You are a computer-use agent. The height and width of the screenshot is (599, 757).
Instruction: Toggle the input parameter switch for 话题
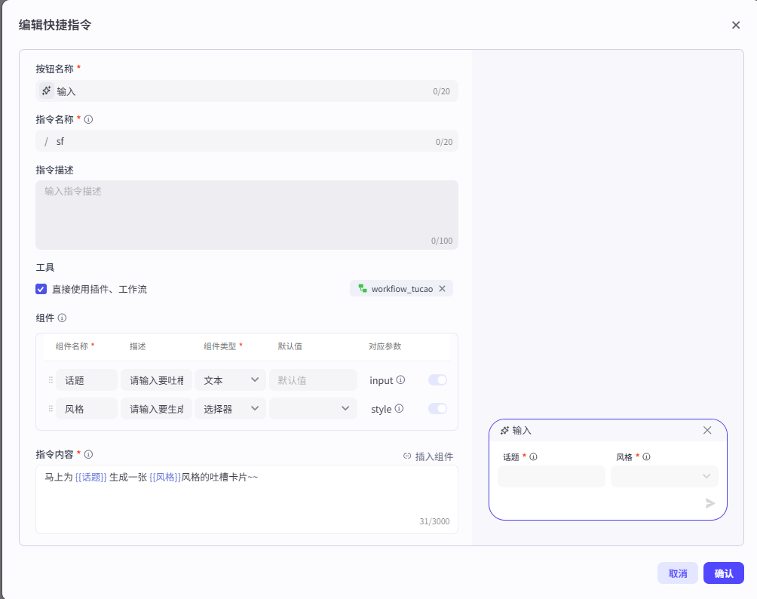437,380
